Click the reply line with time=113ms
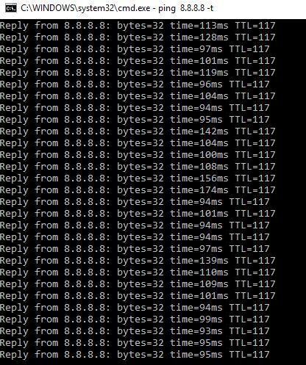Image resolution: width=306 pixels, height=365 pixels. (138, 26)
